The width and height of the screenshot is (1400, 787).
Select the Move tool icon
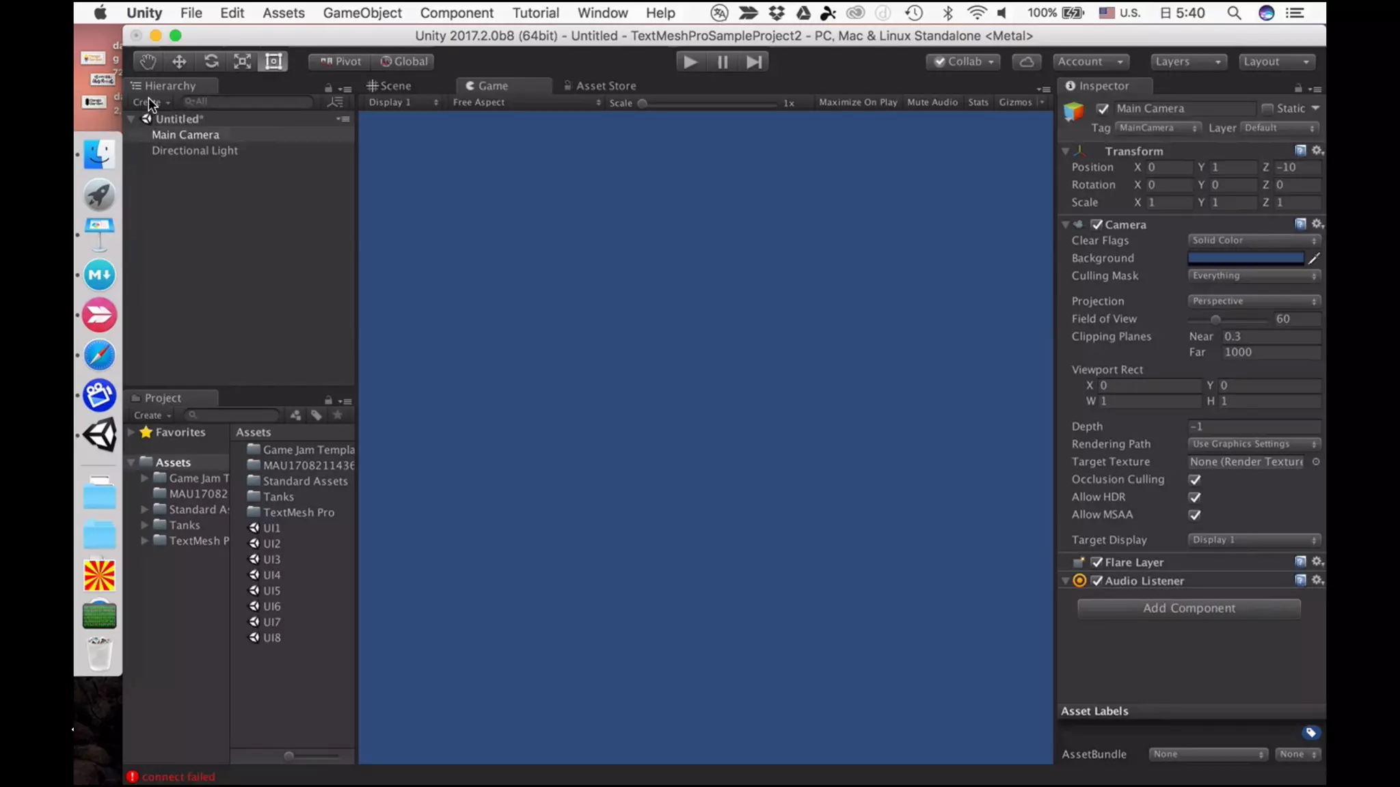(x=179, y=61)
